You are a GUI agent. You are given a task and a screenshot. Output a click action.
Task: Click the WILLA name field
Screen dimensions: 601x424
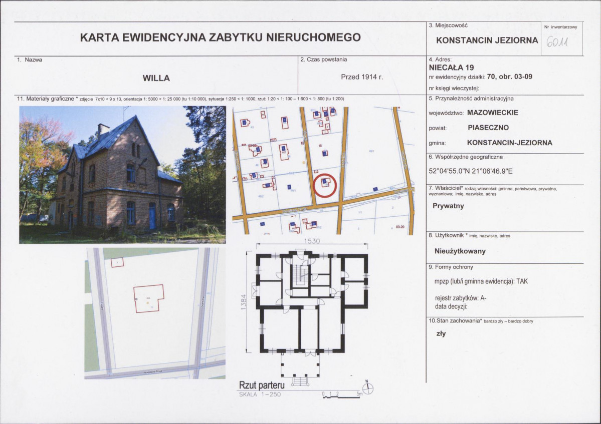coord(156,78)
